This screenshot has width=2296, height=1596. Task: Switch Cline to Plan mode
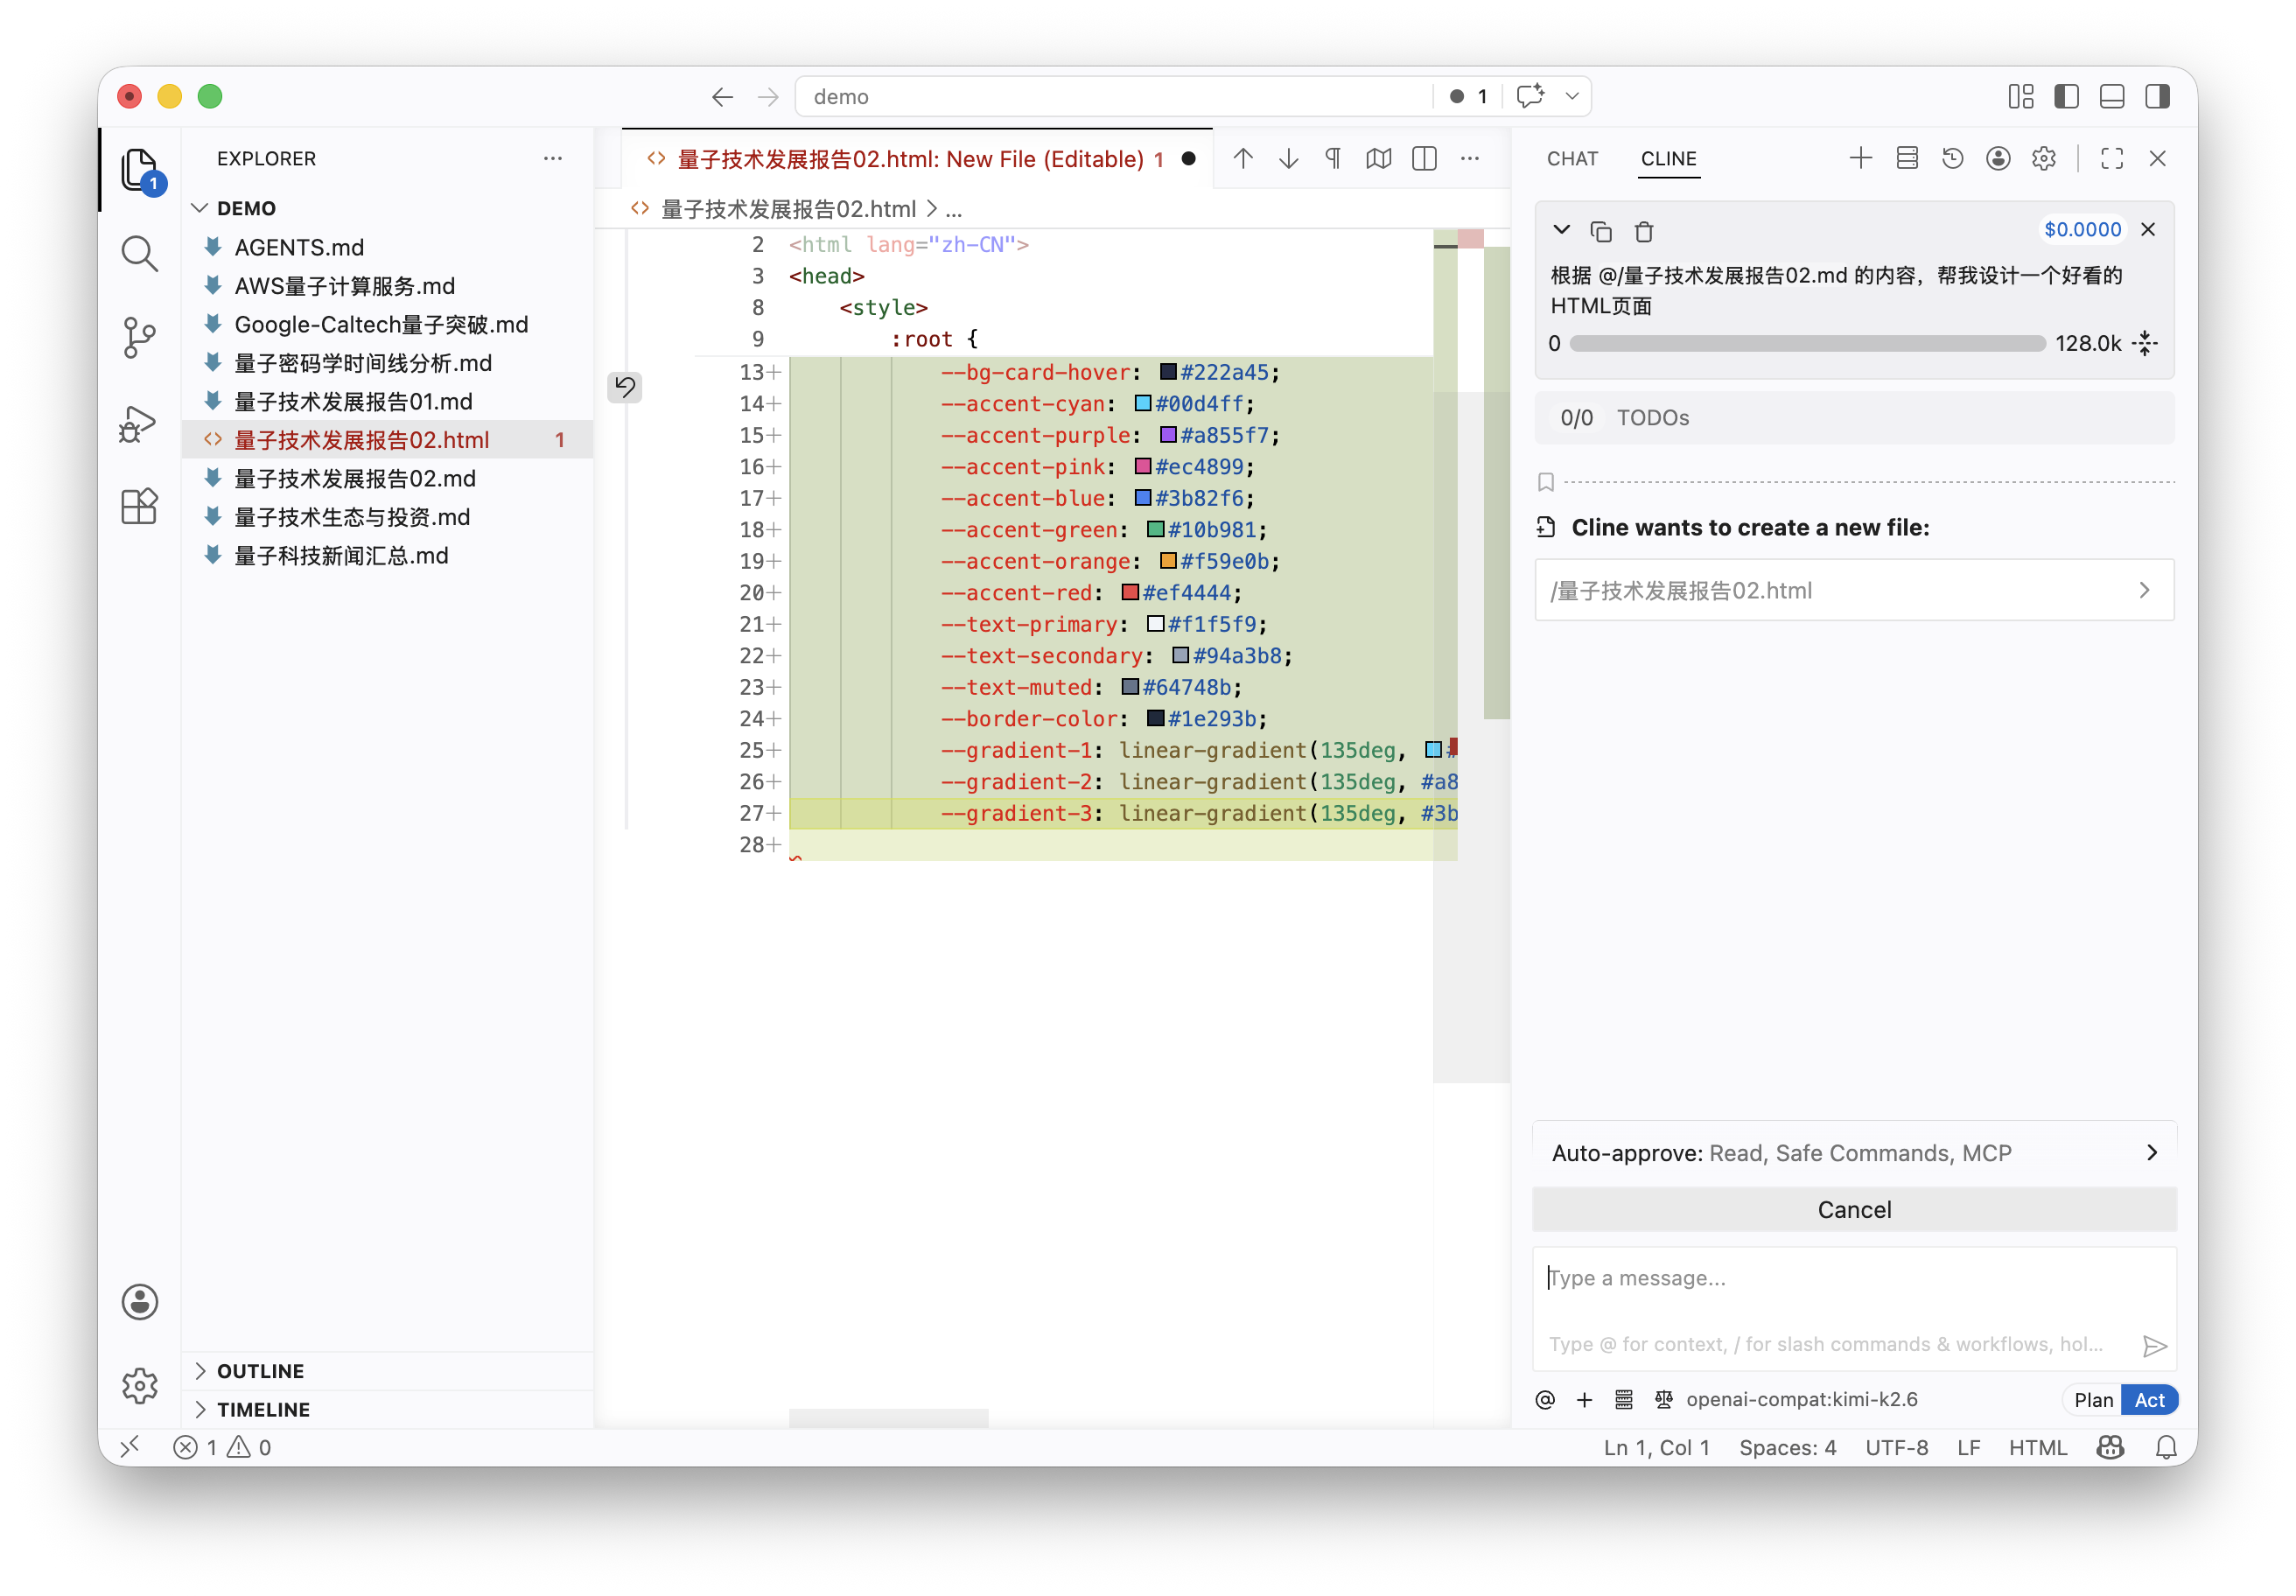[x=2093, y=1399]
